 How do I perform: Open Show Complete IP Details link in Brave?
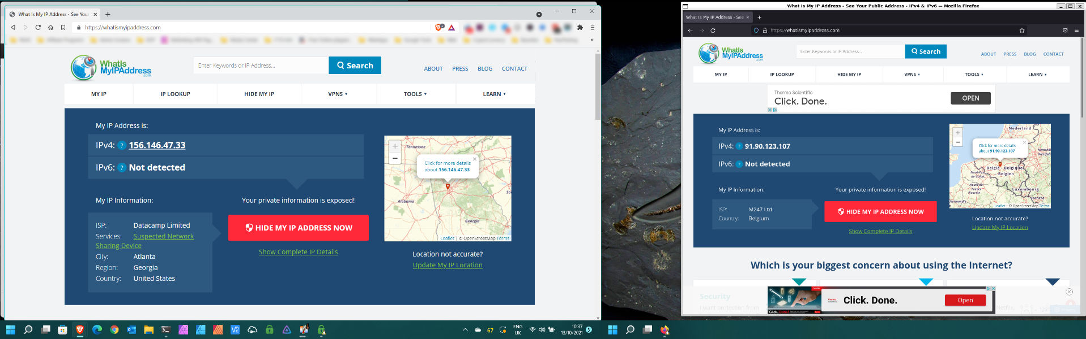298,252
